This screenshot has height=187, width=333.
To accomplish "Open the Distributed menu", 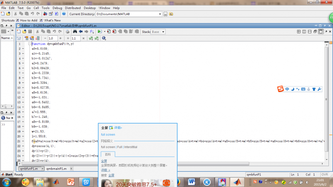I will coord(73,8).
